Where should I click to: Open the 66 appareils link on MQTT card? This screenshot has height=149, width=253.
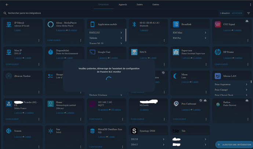click(x=103, y=110)
